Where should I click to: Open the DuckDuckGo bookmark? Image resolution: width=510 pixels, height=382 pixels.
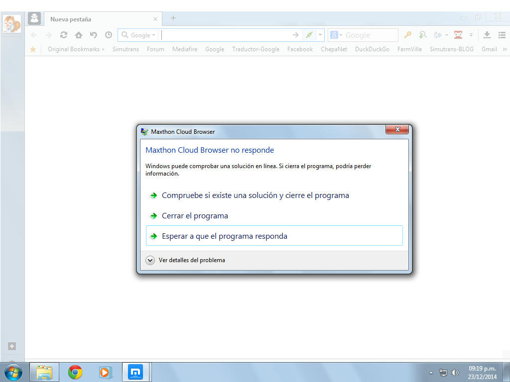[372, 49]
